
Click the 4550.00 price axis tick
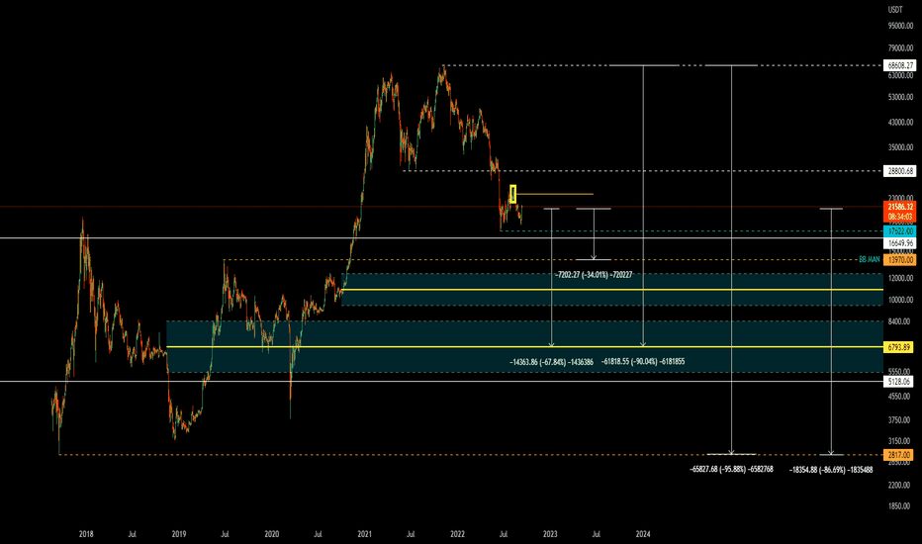900,397
